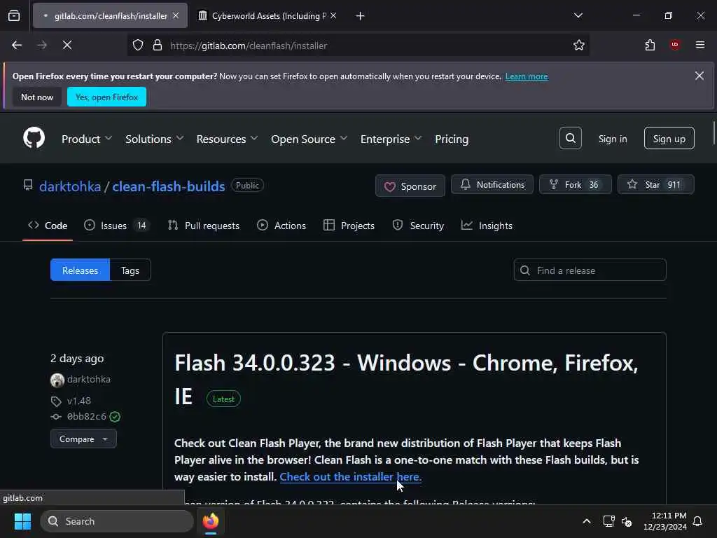Bookmark this page with the star icon

coord(579,45)
